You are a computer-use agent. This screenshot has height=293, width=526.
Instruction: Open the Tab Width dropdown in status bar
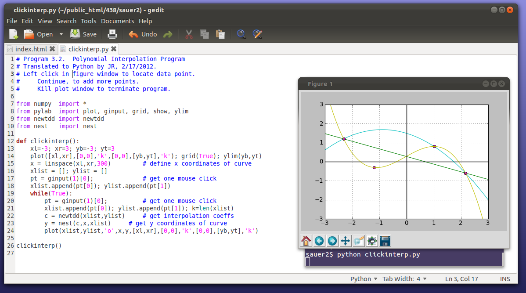coord(404,279)
